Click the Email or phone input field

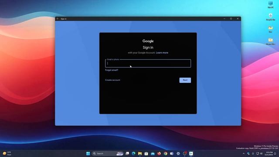click(x=148, y=63)
